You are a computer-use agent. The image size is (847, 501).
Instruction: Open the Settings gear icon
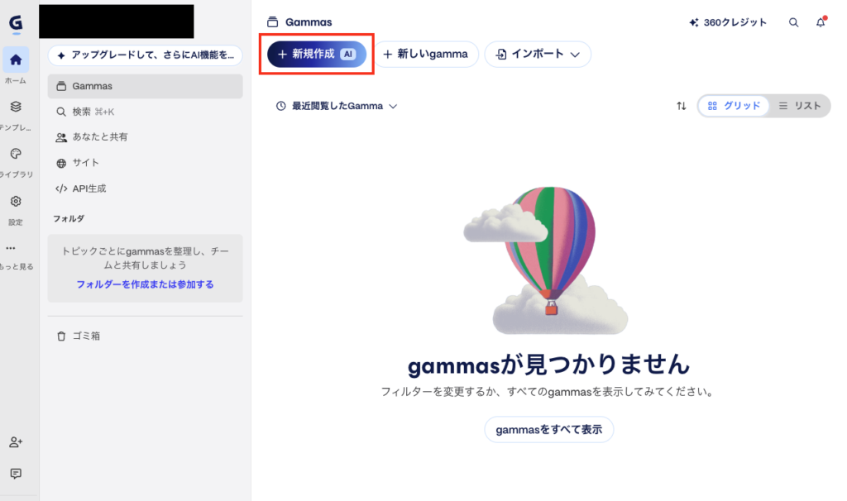[x=16, y=202]
